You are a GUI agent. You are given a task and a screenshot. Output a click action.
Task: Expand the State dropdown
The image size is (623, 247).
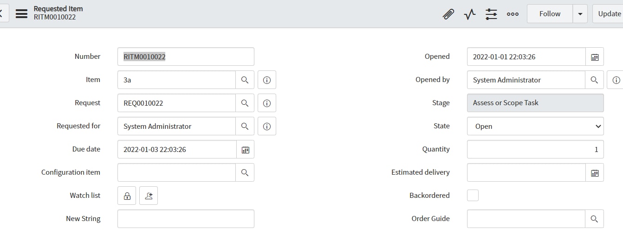pos(535,126)
